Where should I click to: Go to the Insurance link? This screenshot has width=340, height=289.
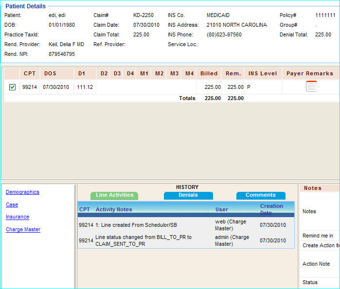click(x=18, y=217)
